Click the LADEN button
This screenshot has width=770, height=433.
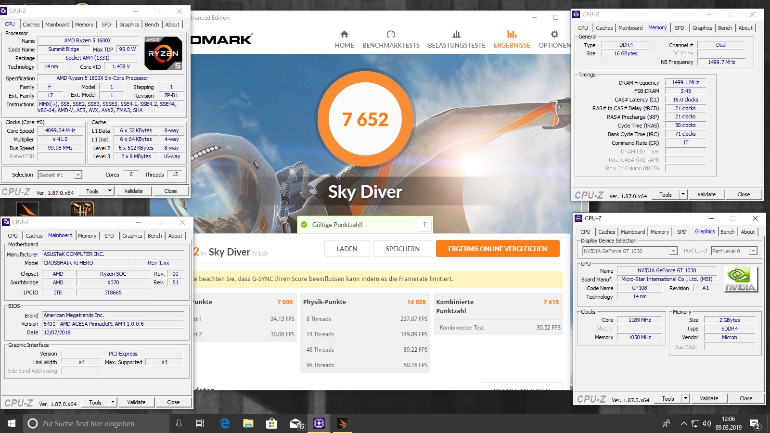click(347, 249)
